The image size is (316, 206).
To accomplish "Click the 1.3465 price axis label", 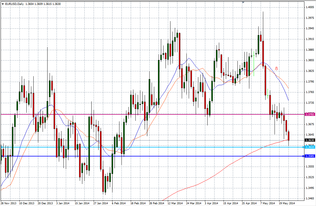I will pyautogui.click(x=310, y=198).
